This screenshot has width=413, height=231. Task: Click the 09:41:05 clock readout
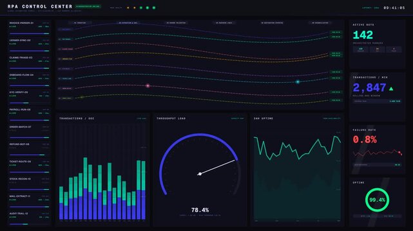click(394, 8)
